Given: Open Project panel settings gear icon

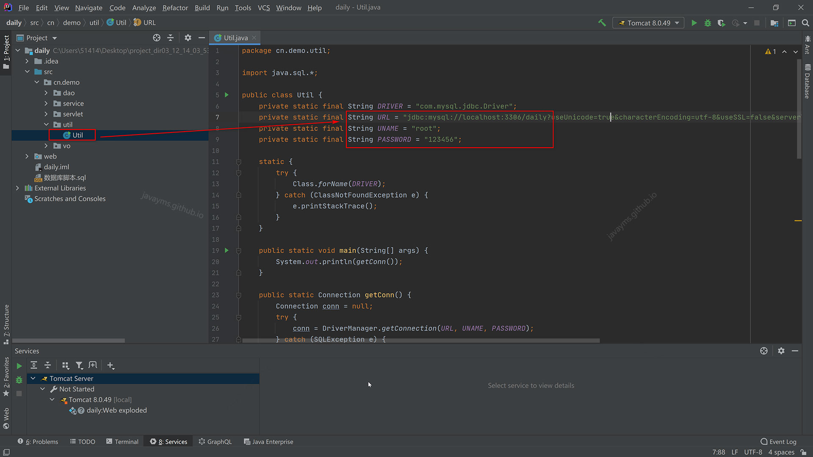Looking at the screenshot, I should click(x=188, y=38).
